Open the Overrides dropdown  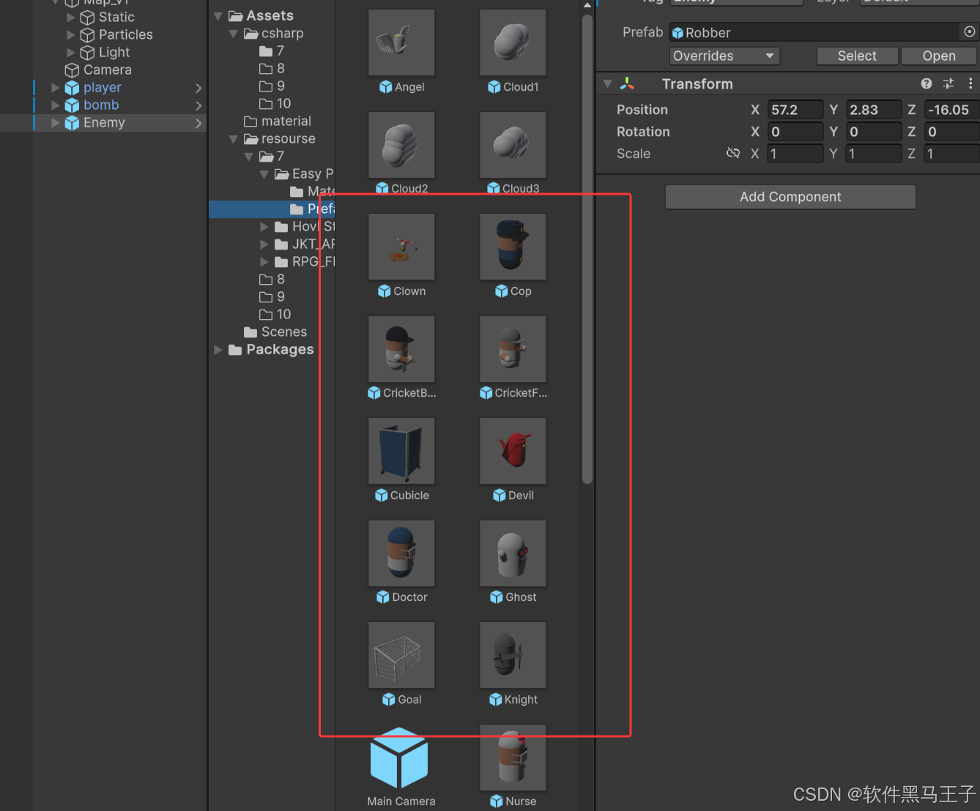(724, 56)
